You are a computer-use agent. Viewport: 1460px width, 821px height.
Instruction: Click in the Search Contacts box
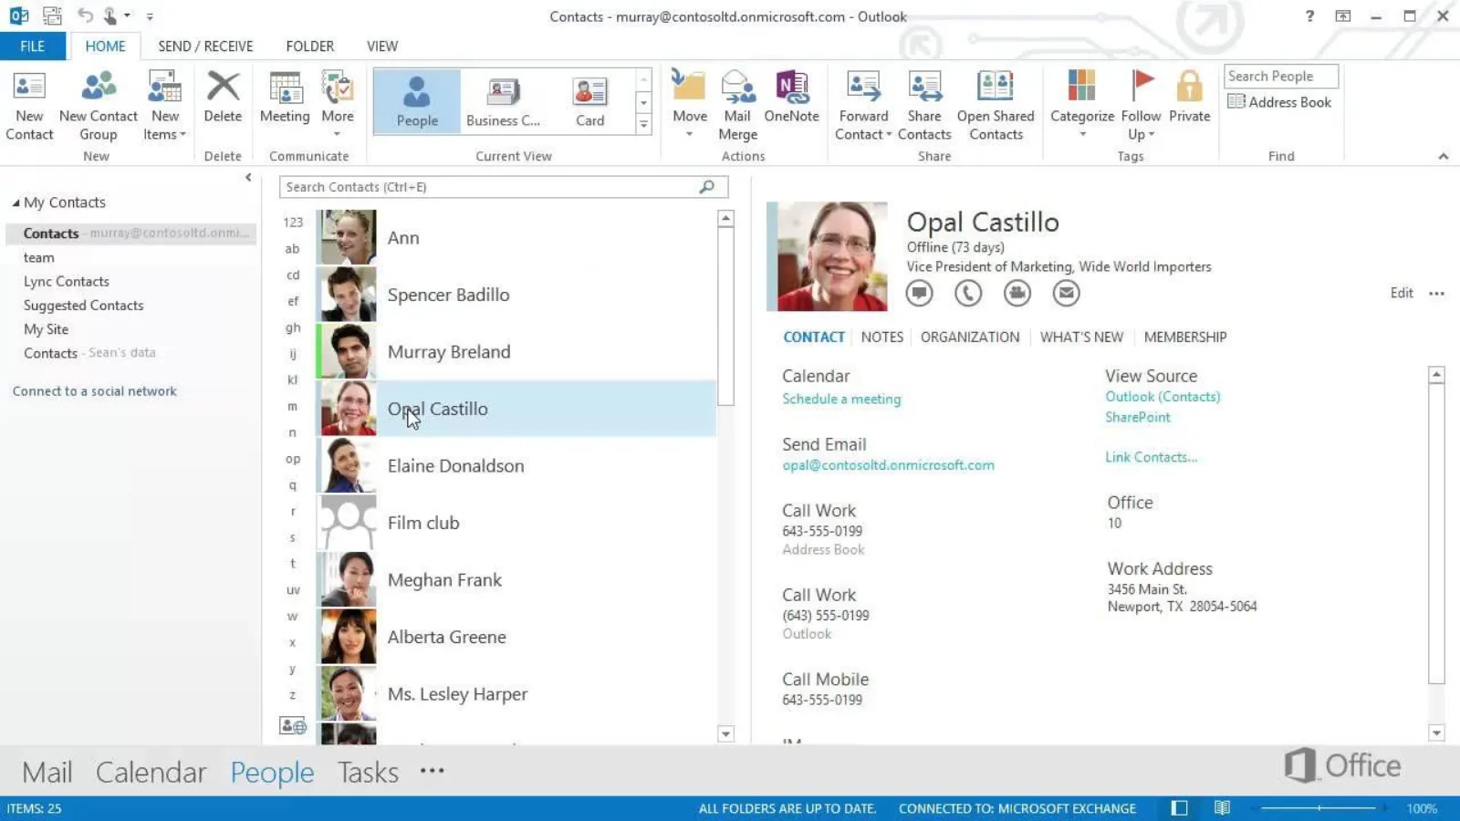point(504,187)
